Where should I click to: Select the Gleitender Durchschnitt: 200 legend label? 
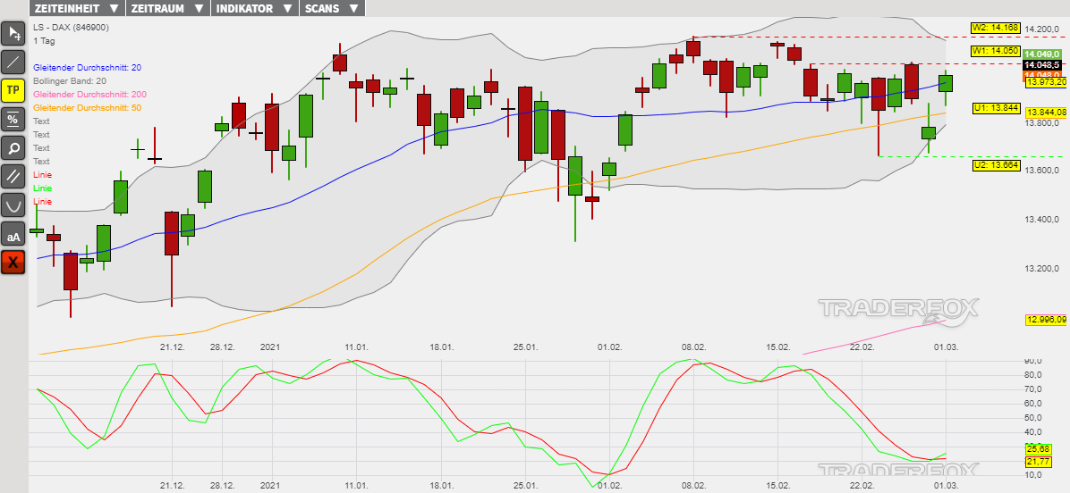(89, 95)
